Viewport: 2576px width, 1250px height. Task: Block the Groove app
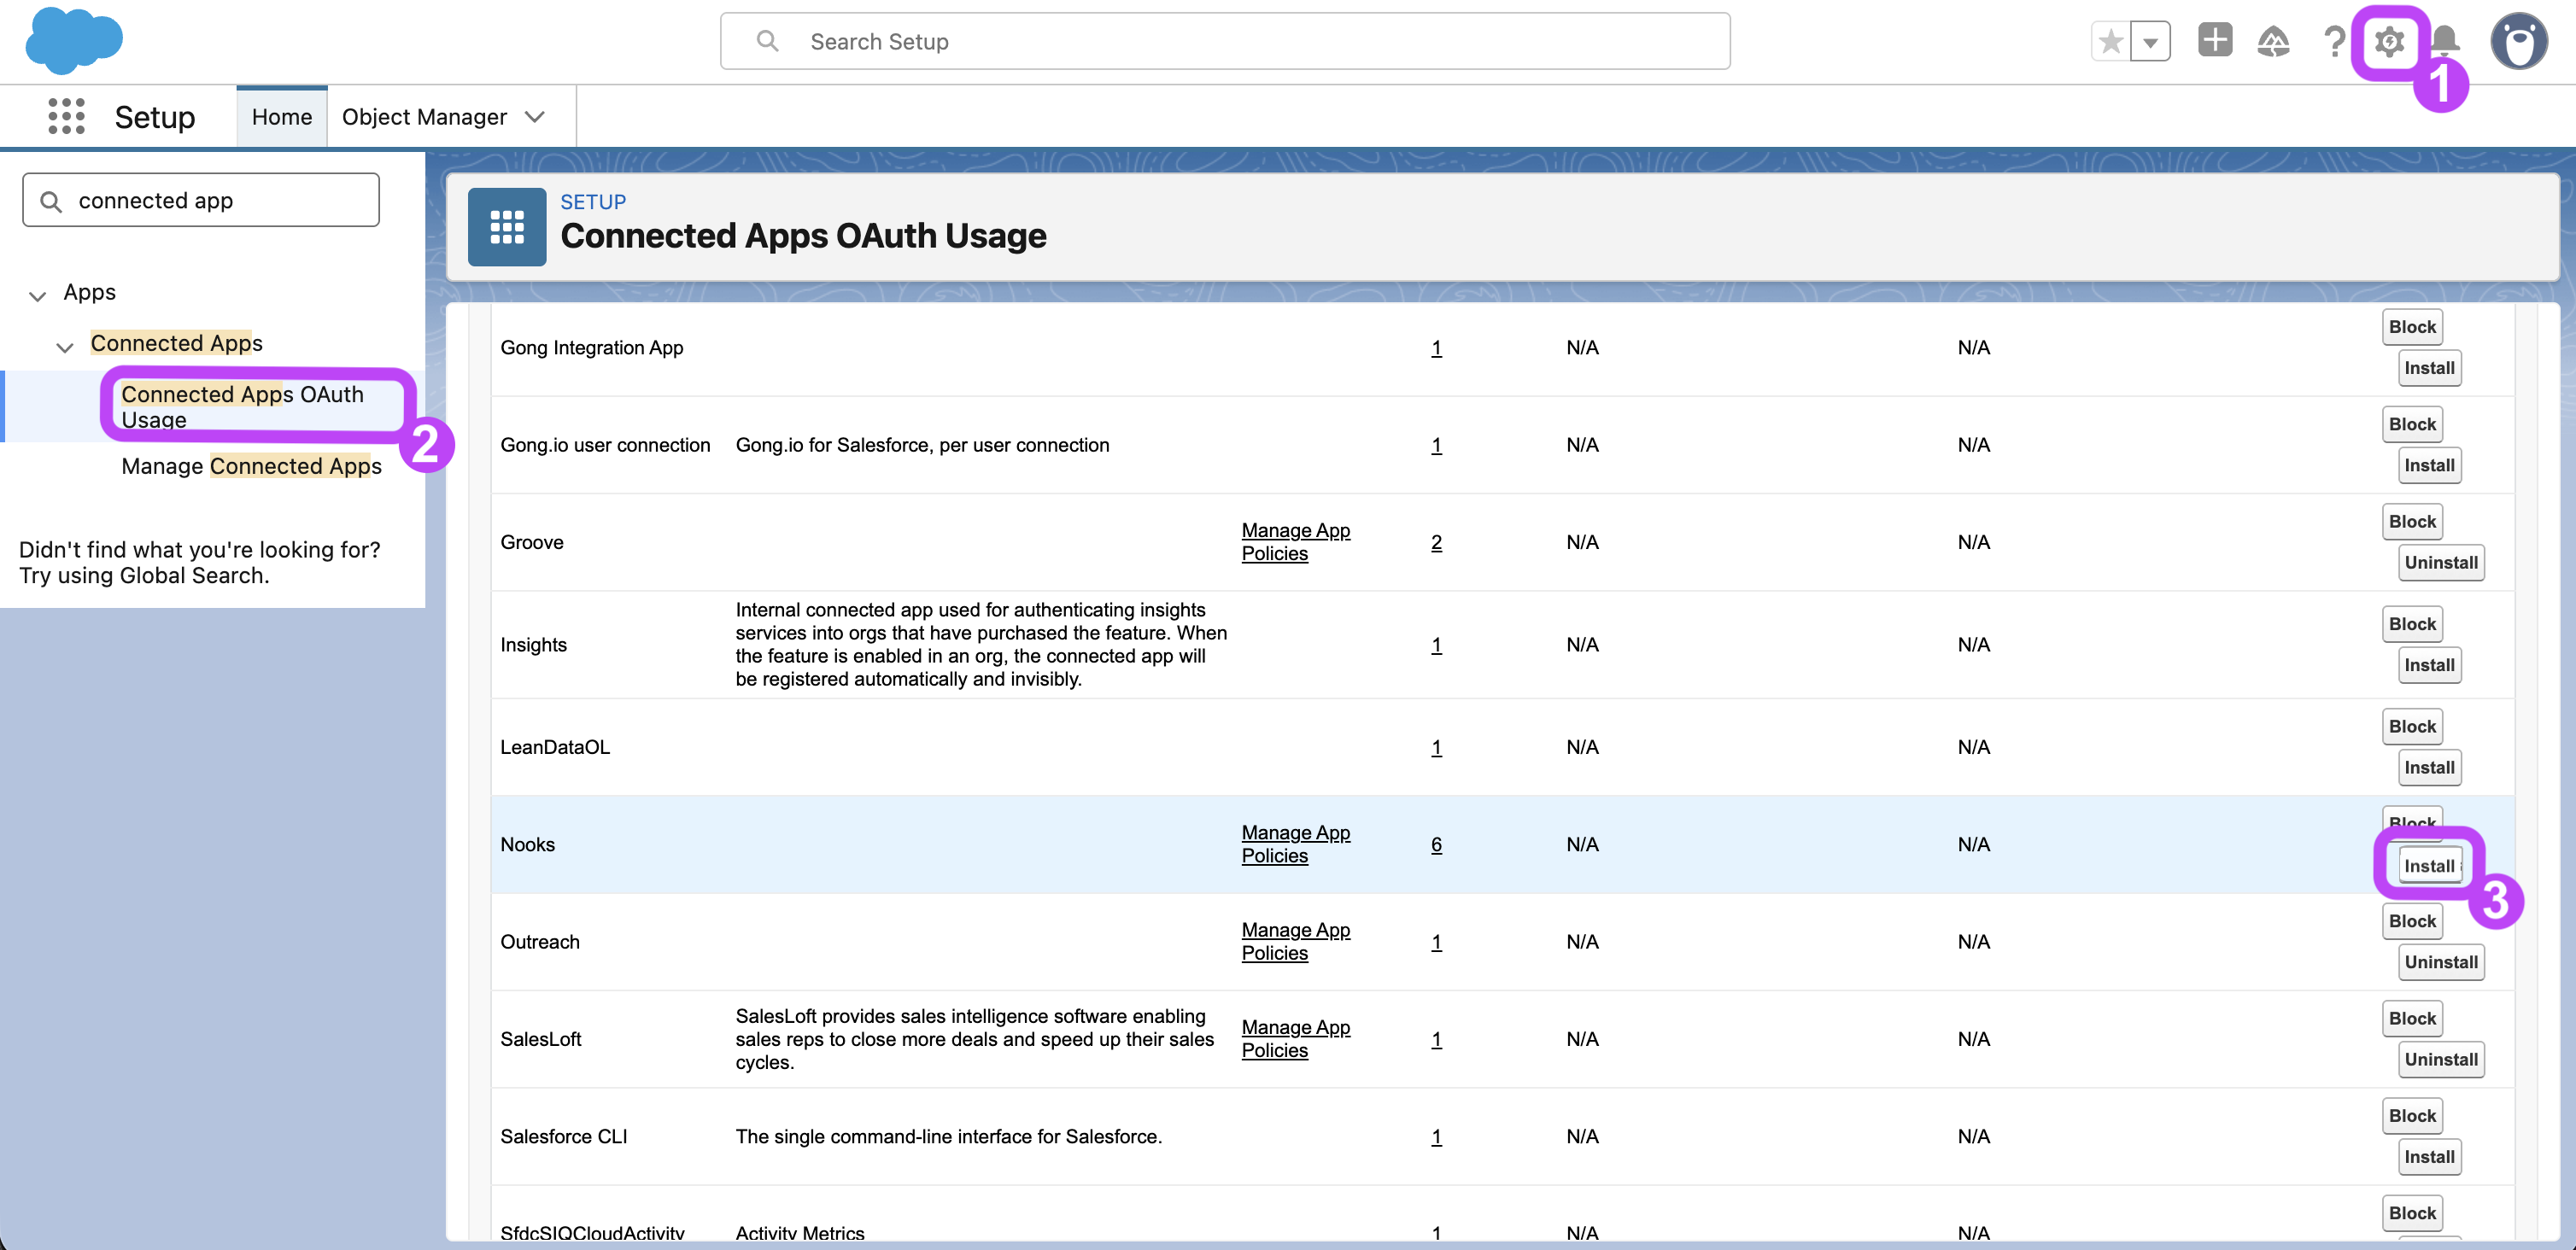[2412, 521]
